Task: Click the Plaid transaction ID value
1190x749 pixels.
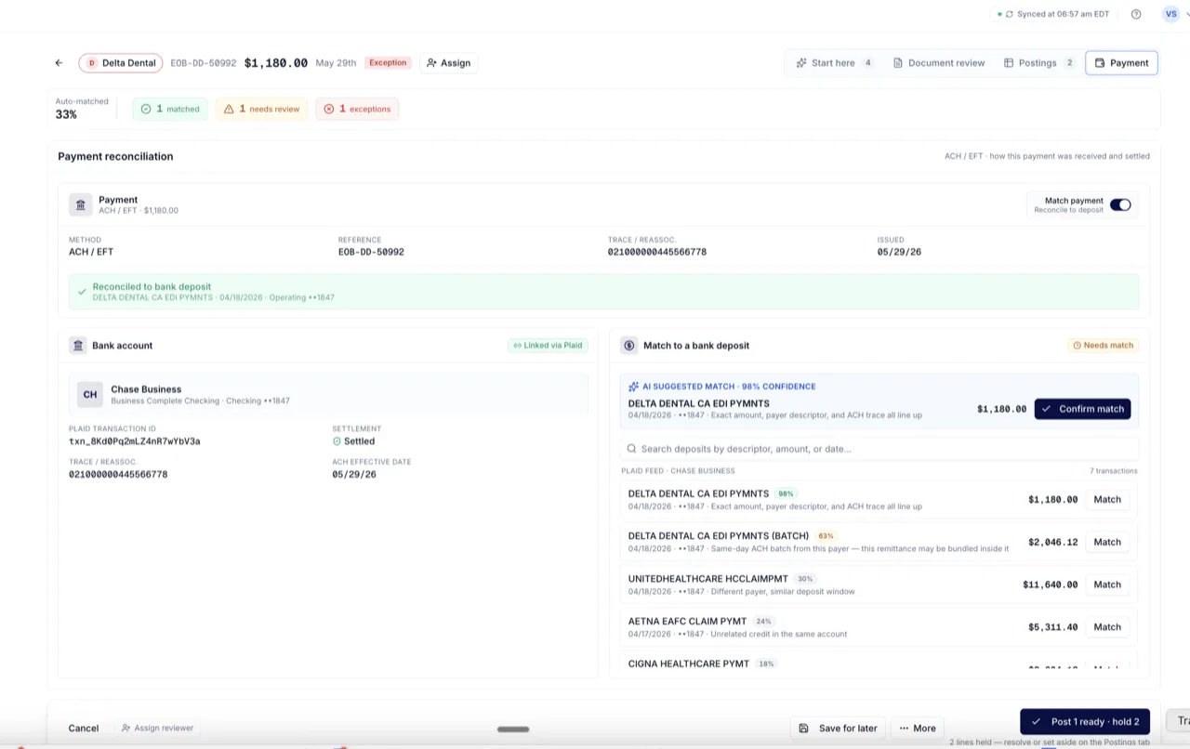Action: (x=135, y=441)
